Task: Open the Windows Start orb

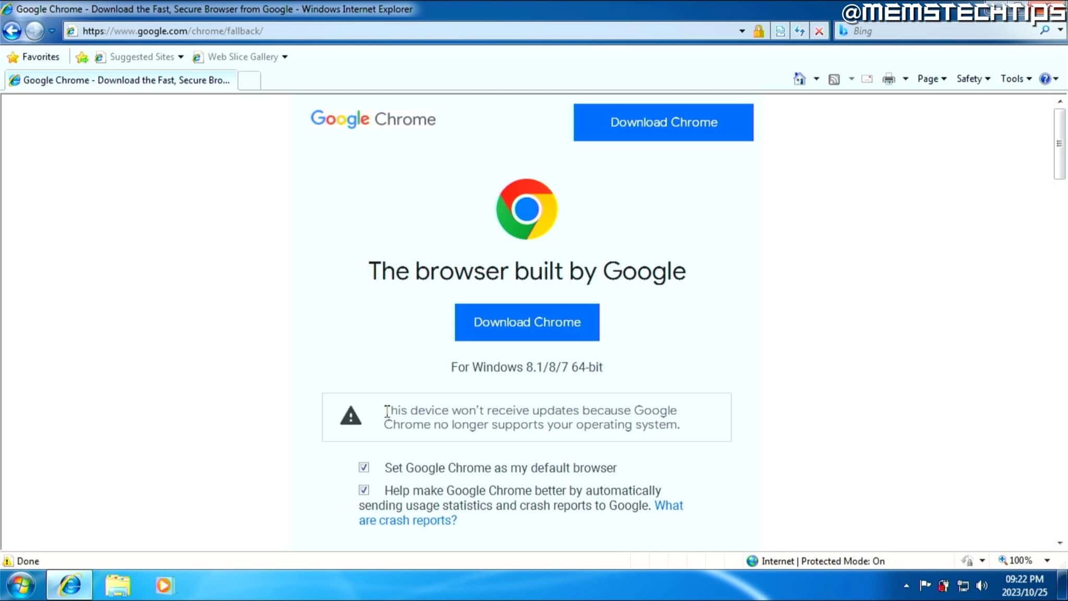Action: pyautogui.click(x=21, y=585)
